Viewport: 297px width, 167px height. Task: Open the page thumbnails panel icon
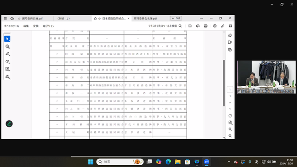pyautogui.click(x=230, y=50)
